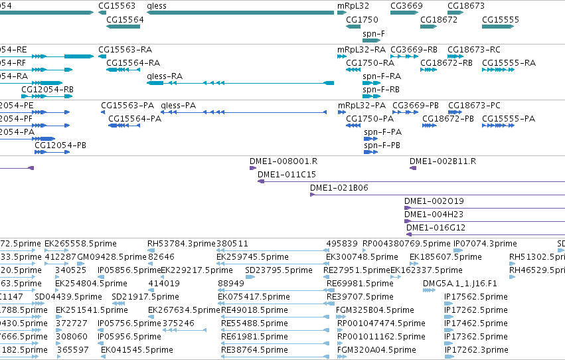Click transcript label CG18673-RC
Screen dimensions: 565x360
(474, 49)
